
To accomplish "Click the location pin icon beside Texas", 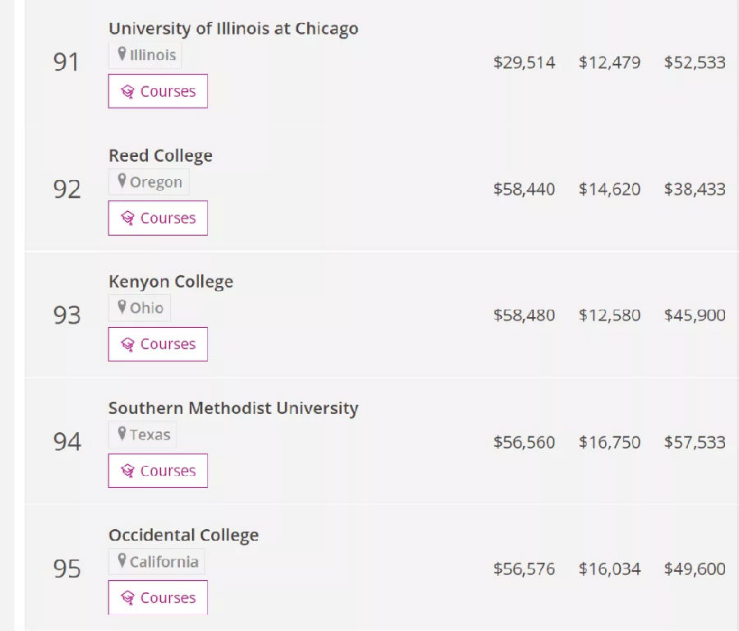I will [x=122, y=435].
